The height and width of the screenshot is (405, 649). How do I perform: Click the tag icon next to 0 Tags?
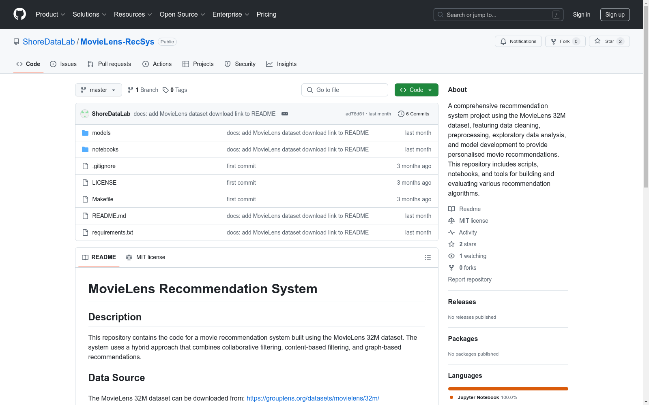point(165,90)
